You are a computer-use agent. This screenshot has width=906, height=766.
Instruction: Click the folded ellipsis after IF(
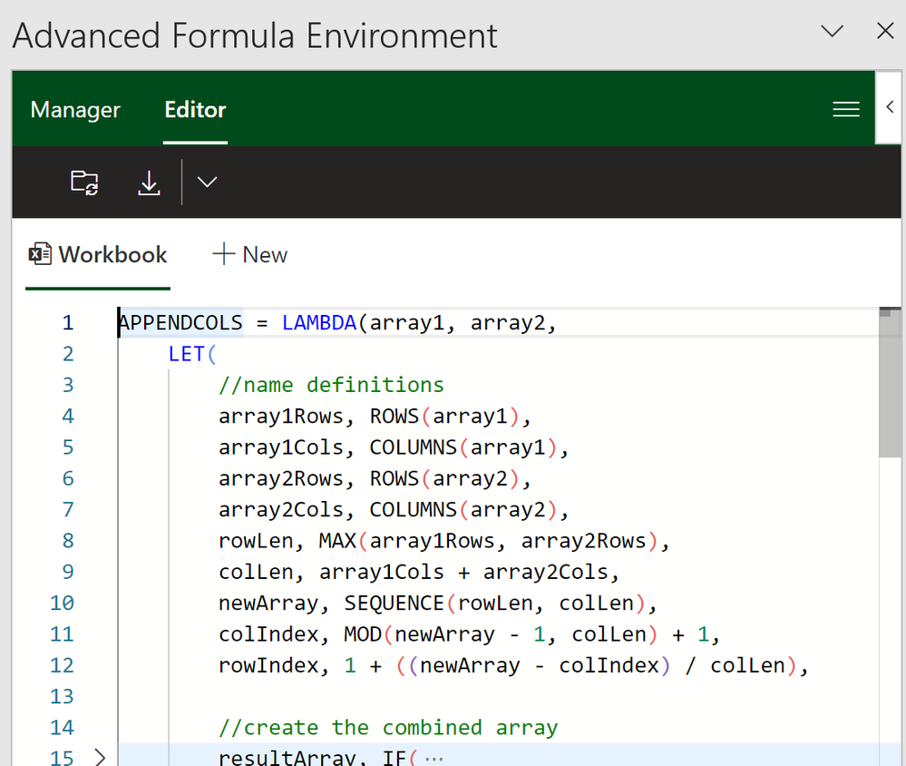(434, 757)
